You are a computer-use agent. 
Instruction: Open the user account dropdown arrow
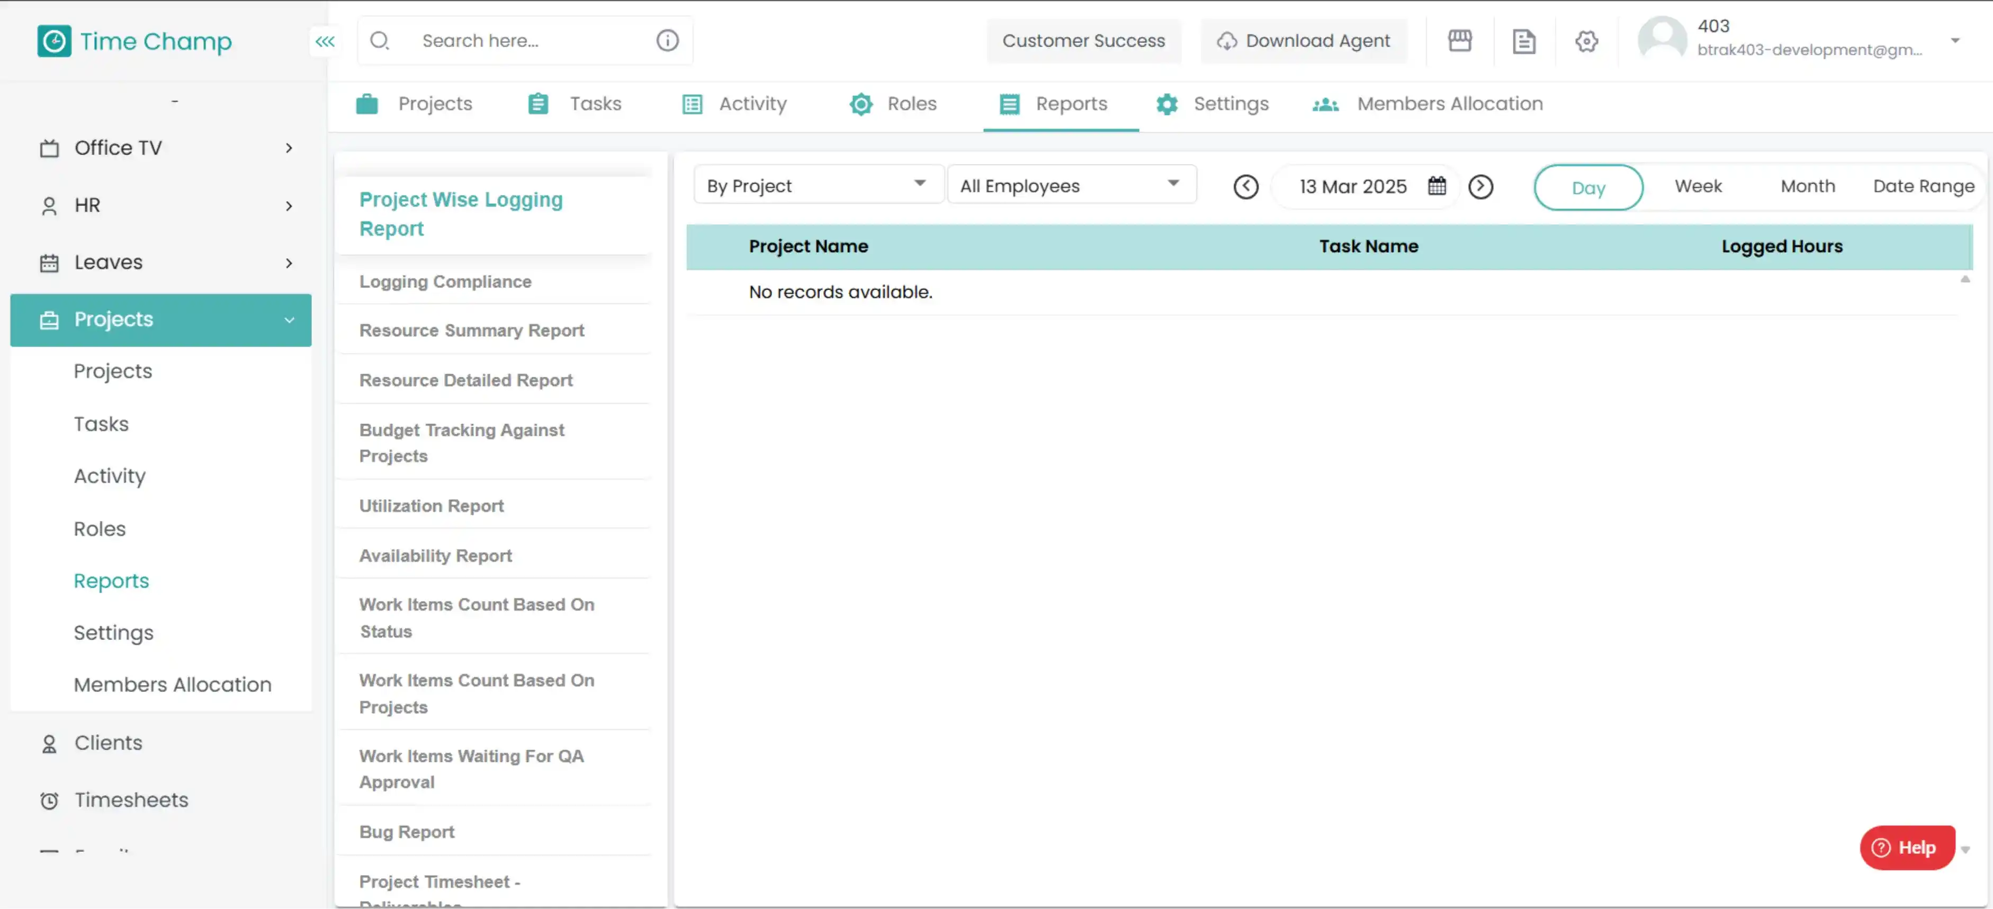click(1954, 40)
